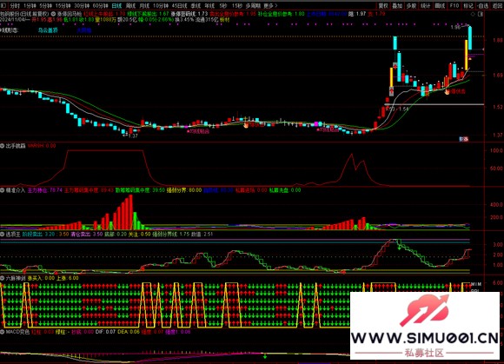
Task: Click the round icon beside MACD变色 indicator
Action: (x=3, y=331)
